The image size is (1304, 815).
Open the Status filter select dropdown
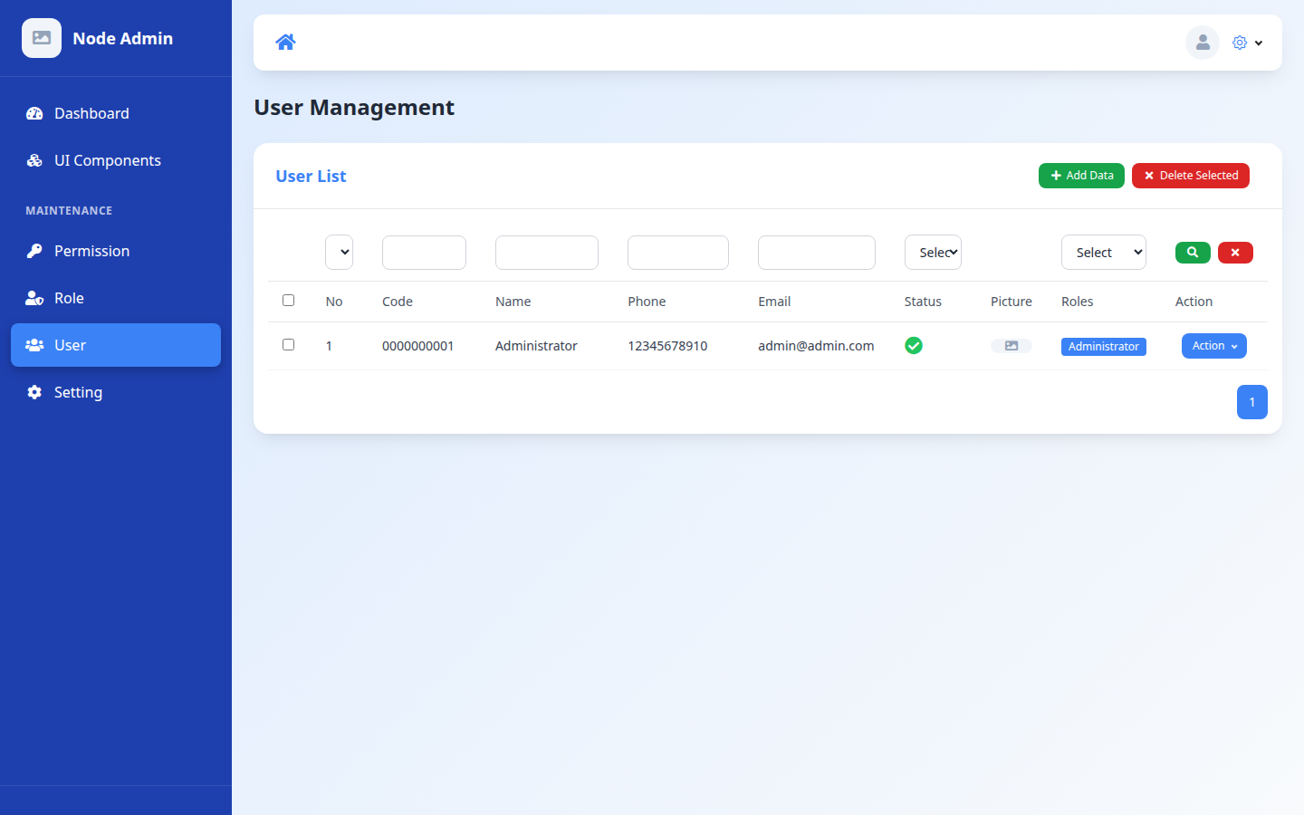[x=933, y=253]
